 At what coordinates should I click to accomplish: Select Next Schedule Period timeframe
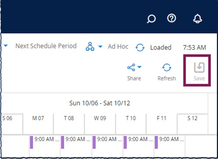[x=46, y=46]
